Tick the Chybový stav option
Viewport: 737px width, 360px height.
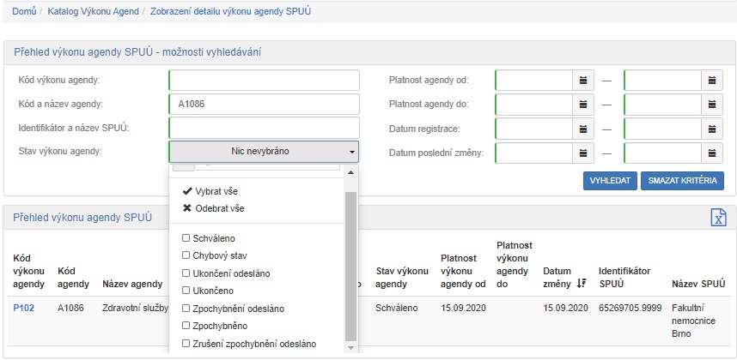click(186, 255)
